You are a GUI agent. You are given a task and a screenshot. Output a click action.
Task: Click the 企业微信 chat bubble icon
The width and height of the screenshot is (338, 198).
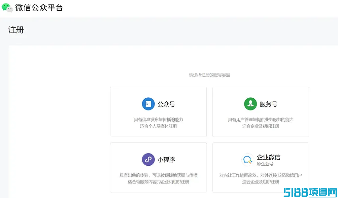(x=247, y=160)
